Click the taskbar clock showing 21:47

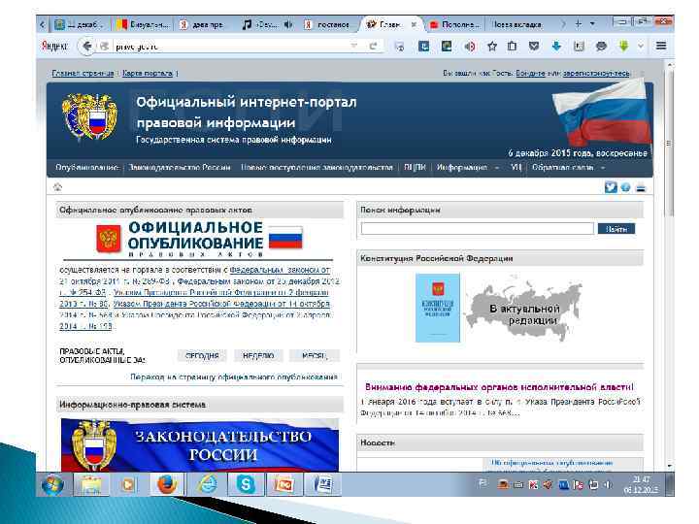(640, 484)
